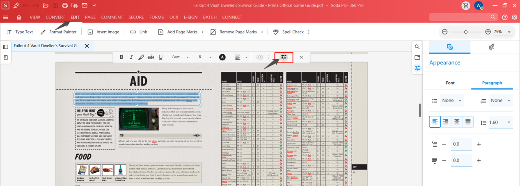Select the Type Text tool

20,32
